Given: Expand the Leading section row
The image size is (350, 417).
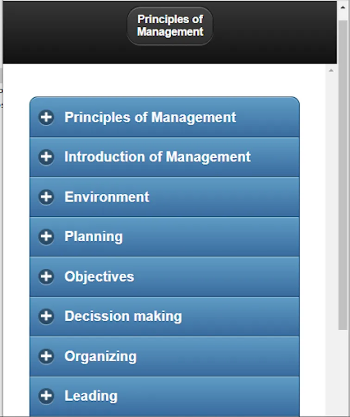Looking at the screenshot, I should tap(91, 396).
